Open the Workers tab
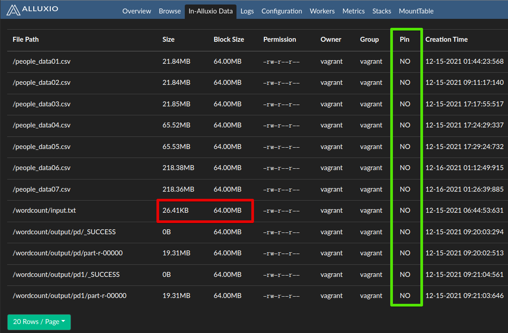The image size is (508, 333). [322, 11]
